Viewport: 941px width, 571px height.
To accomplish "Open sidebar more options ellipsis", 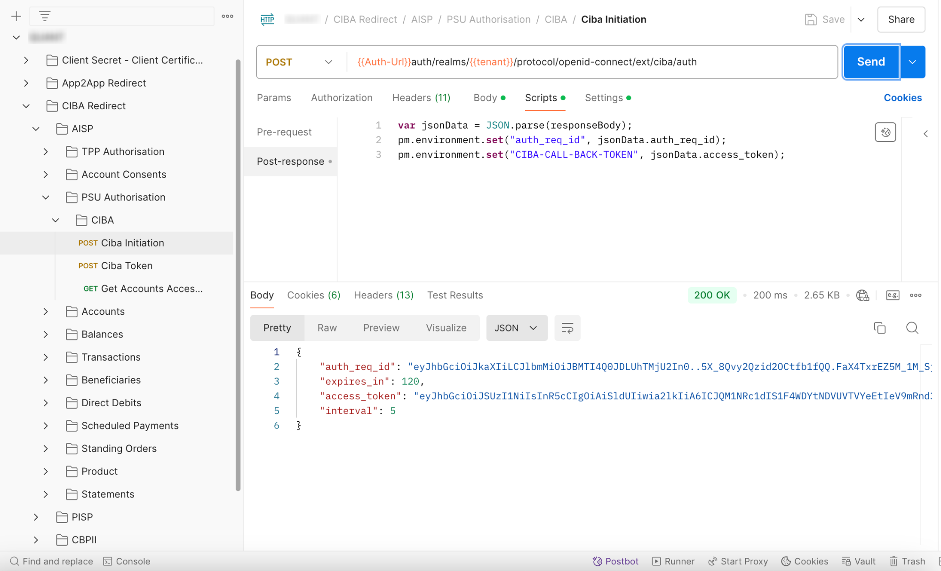I will [x=228, y=16].
